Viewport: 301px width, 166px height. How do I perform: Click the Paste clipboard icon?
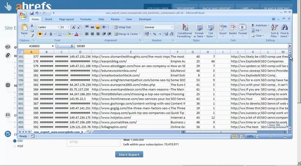pyautogui.click(x=24, y=28)
